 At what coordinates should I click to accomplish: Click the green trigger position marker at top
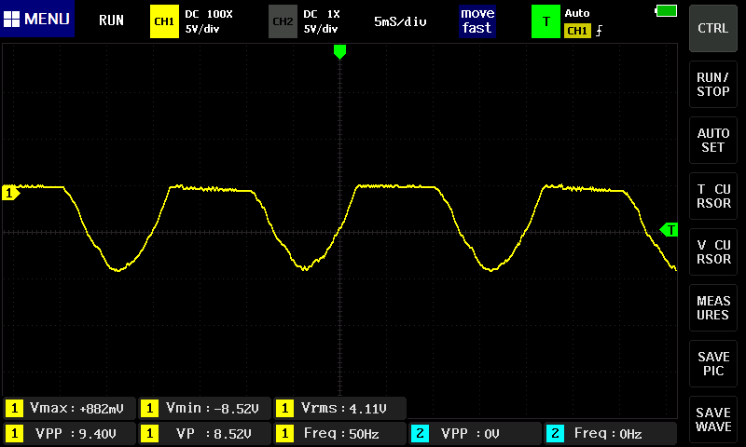339,51
